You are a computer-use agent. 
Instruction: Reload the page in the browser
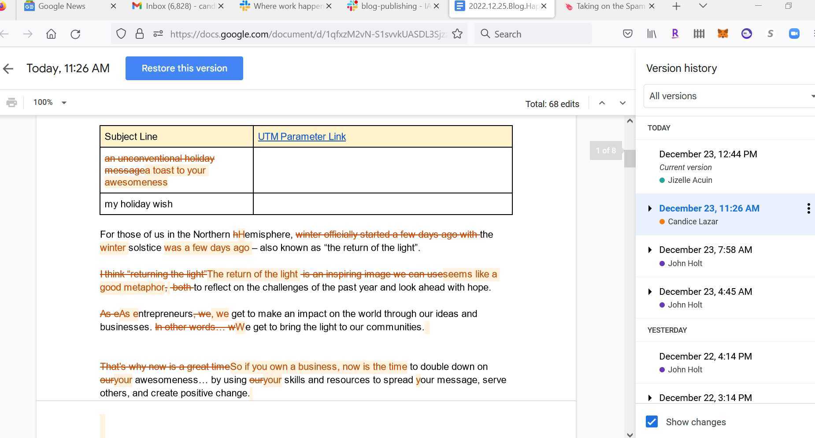pos(75,34)
